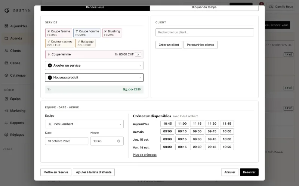This screenshot has width=299, height=186.
Task: Choose the Couleur racines service chip
Action: pyautogui.click(x=59, y=43)
